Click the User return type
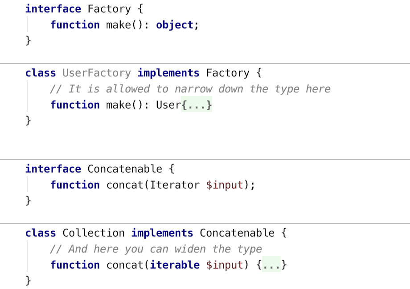The image size is (410, 289). point(168,105)
